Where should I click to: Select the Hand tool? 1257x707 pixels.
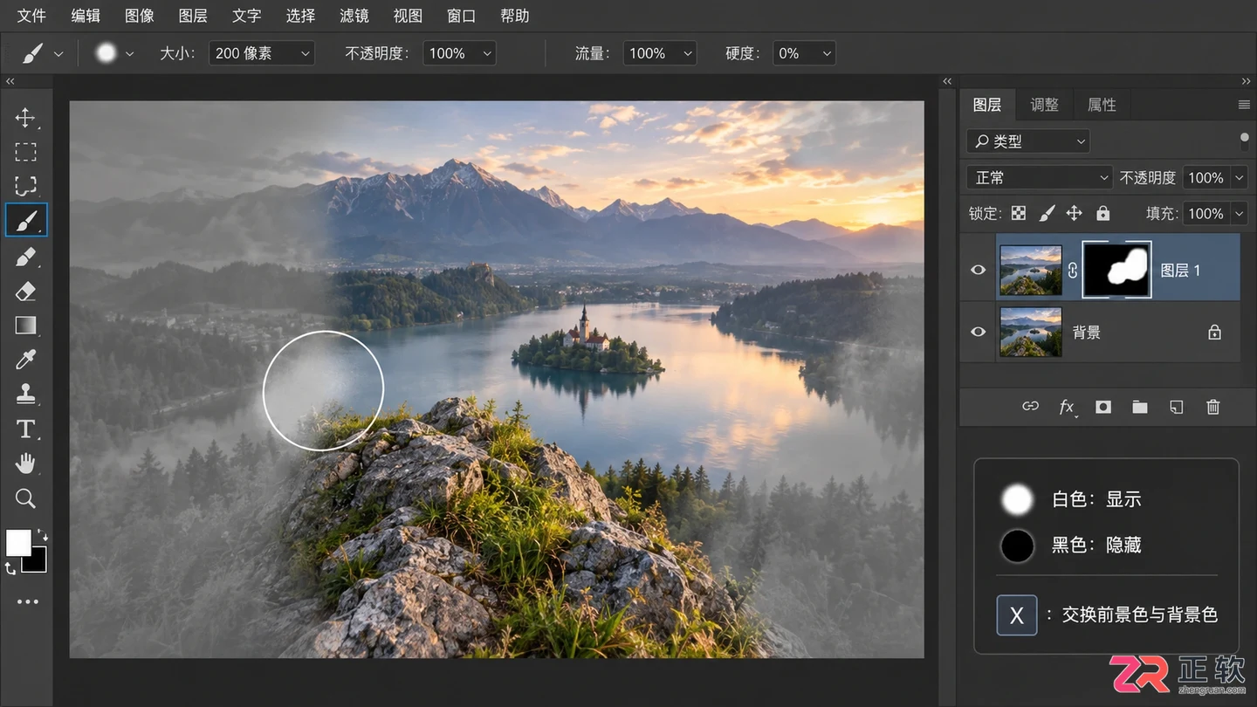click(25, 463)
